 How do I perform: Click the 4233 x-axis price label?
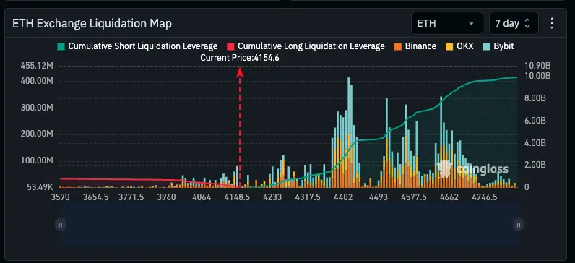pos(272,197)
